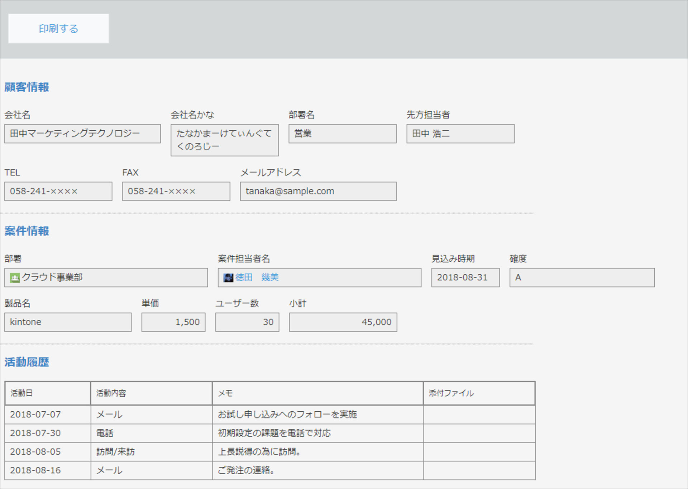Click the ユーザー数 field showing 30

(x=247, y=322)
